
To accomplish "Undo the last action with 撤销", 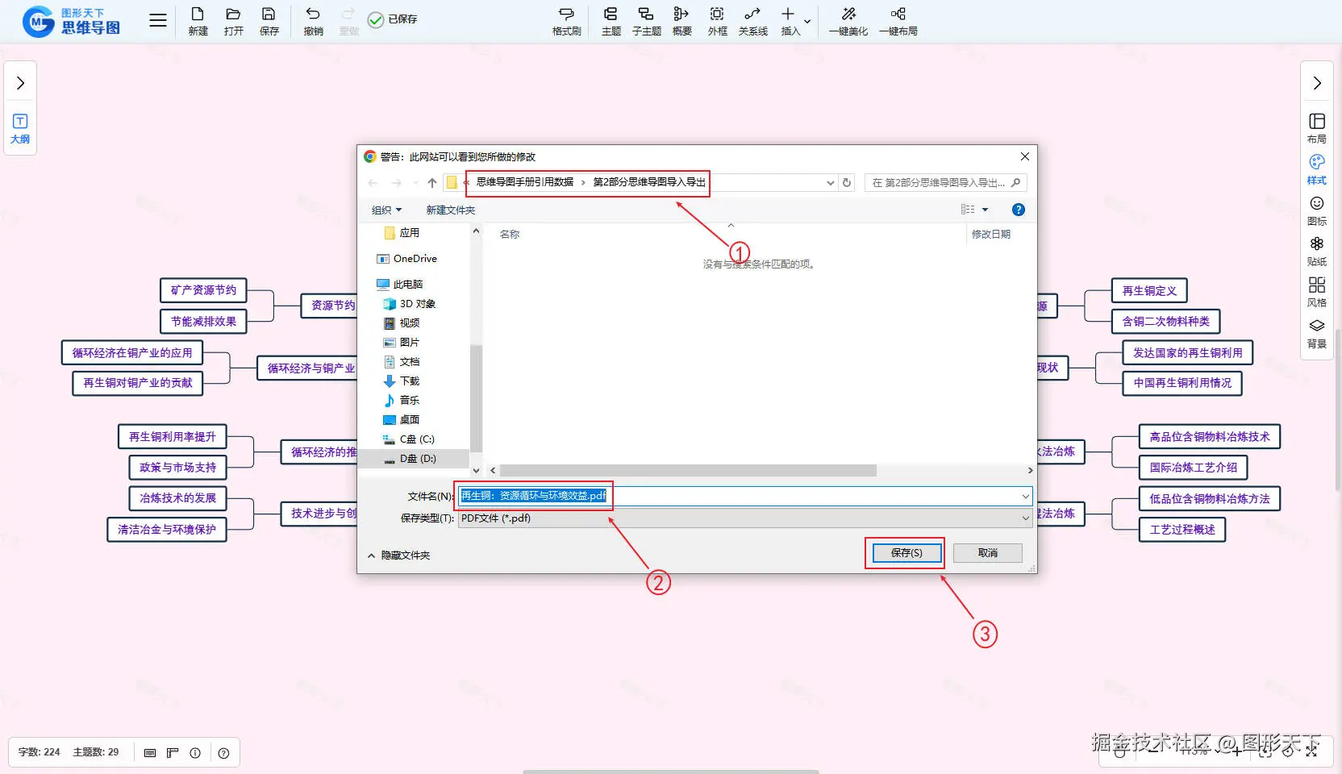I will [313, 22].
